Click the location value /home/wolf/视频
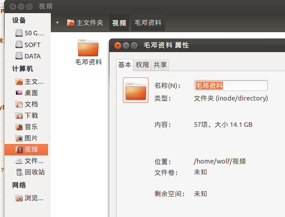 (220, 161)
